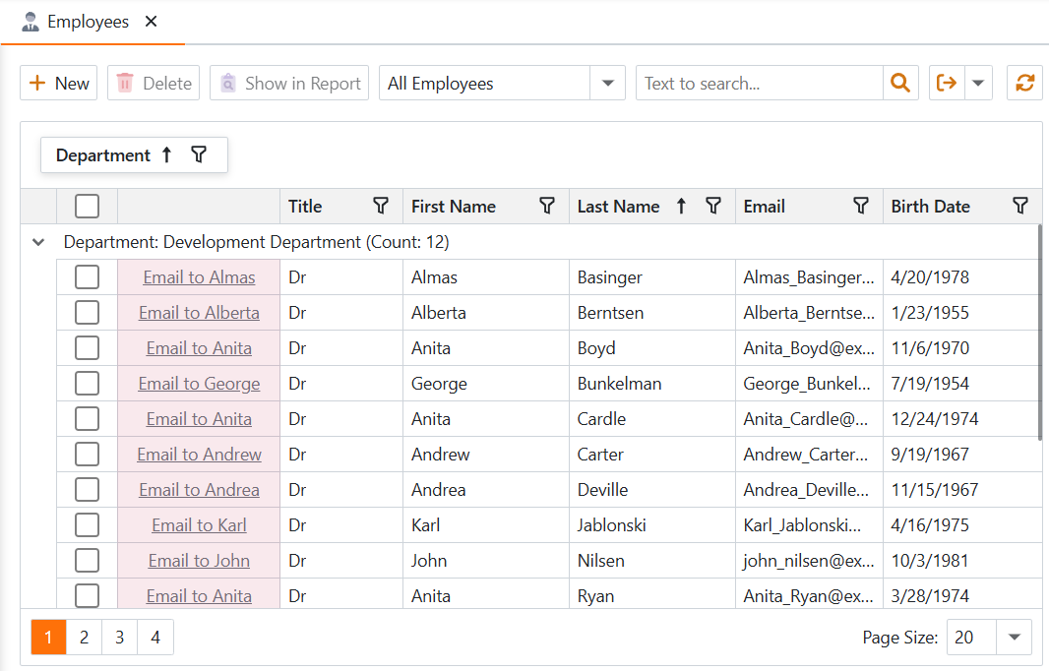The width and height of the screenshot is (1049, 671).
Task: Click the trash icon on Delete
Action: (x=125, y=83)
